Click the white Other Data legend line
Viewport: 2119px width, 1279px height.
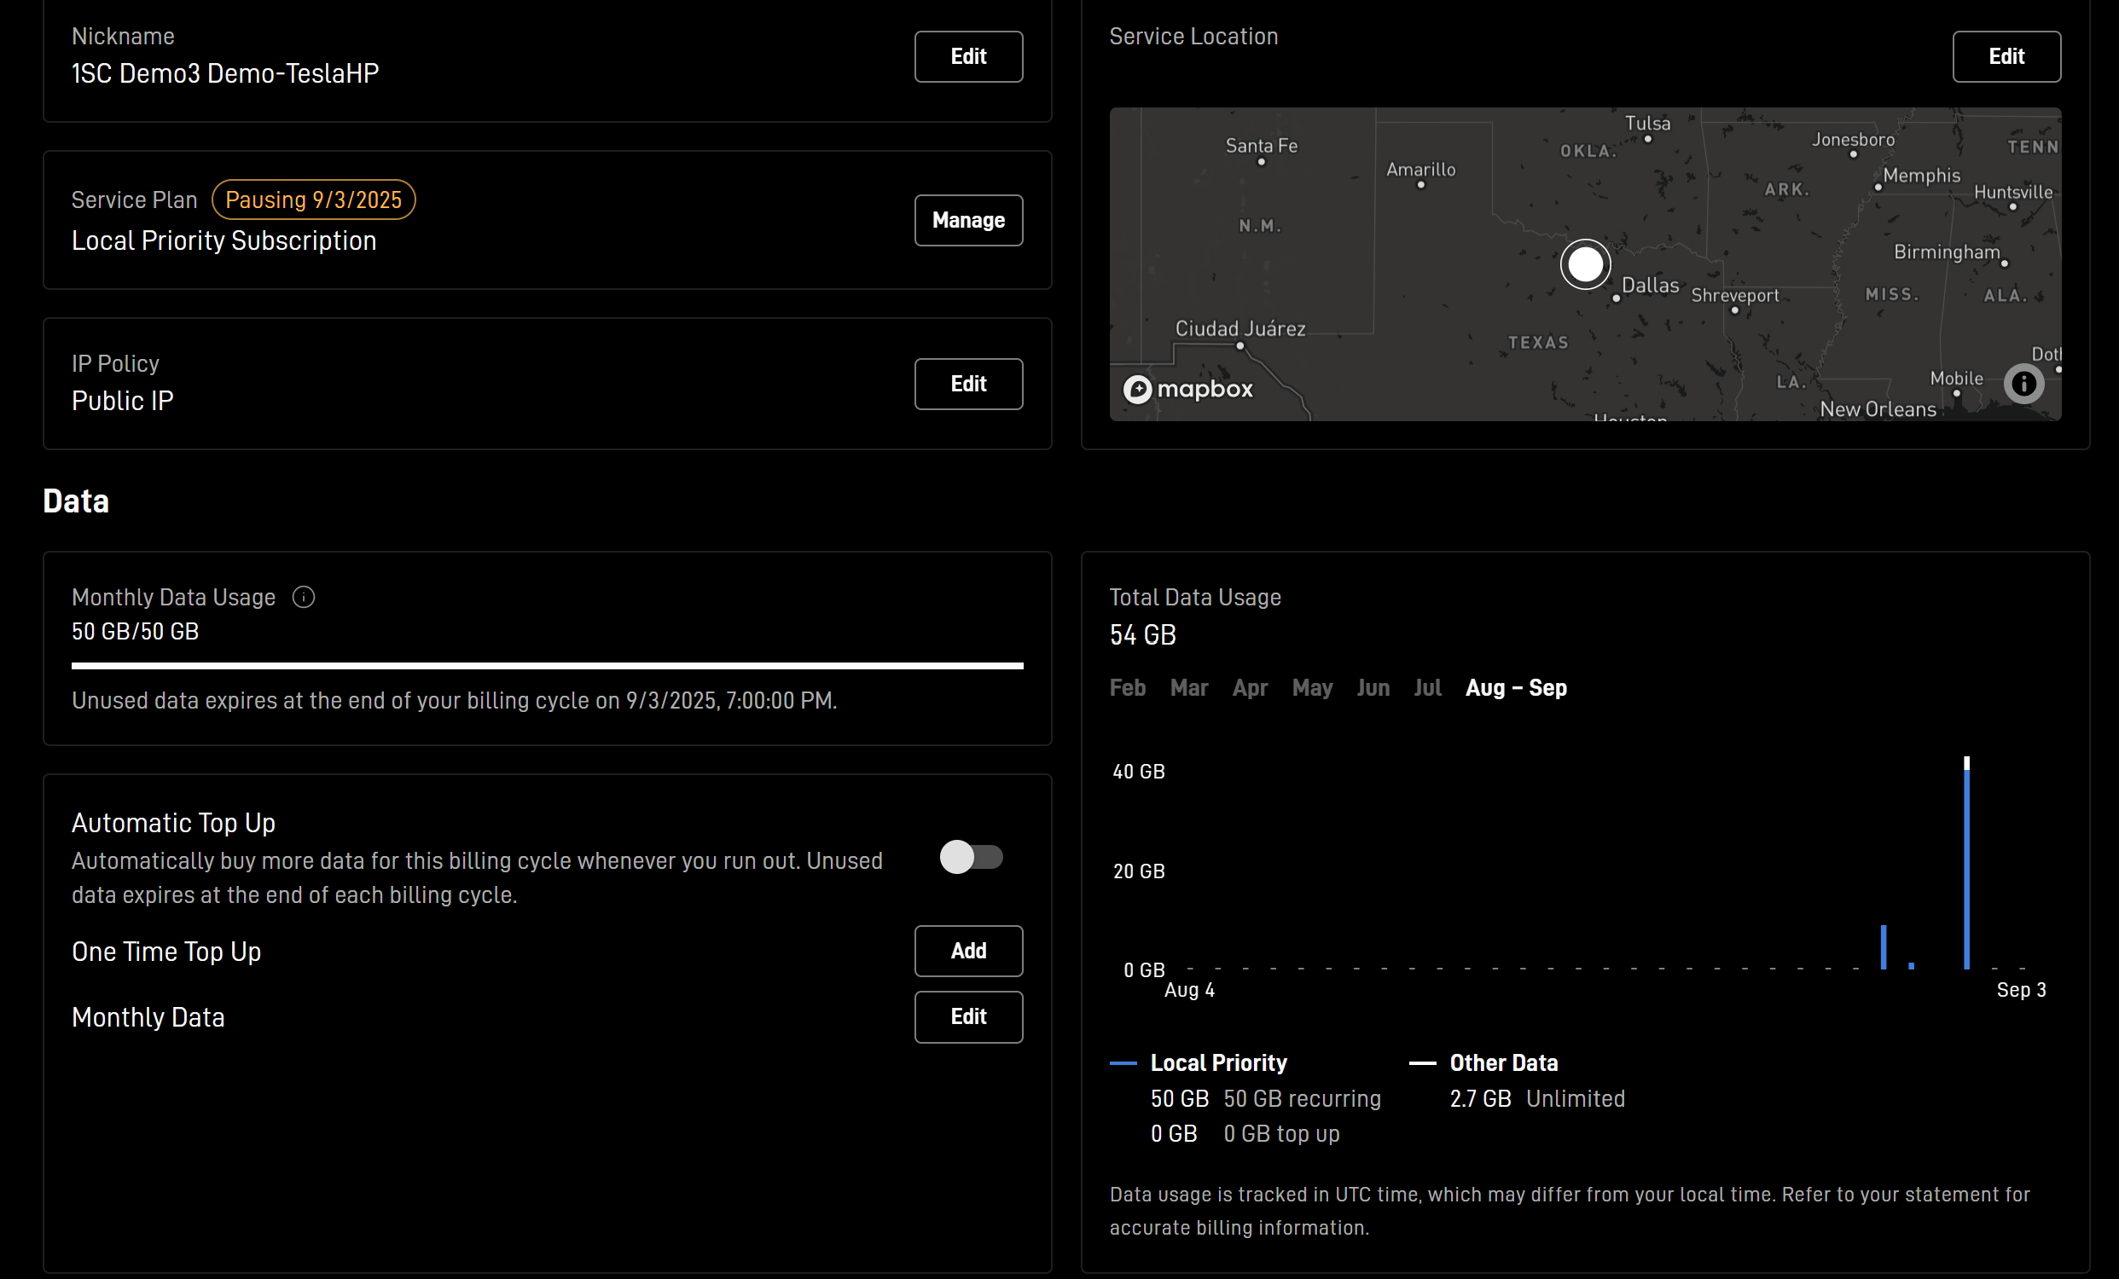click(1422, 1063)
